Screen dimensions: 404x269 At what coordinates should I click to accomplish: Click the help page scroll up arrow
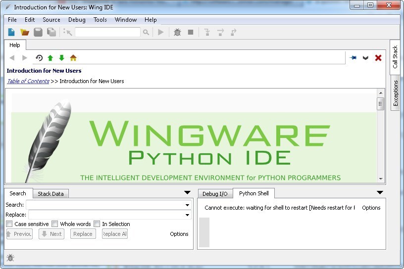pos(381,92)
